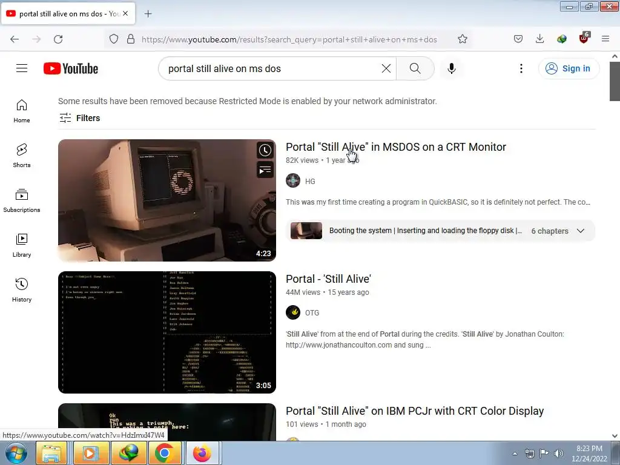Open the HG channel avatar
Viewport: 620px width, 465px height.
click(x=293, y=180)
